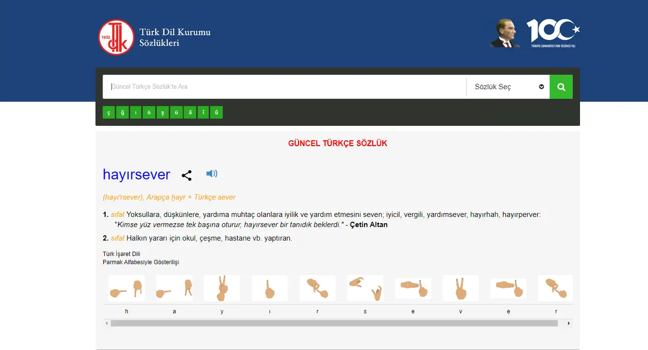
Task: Open the Sözlük Seç dropdown
Action: click(508, 87)
